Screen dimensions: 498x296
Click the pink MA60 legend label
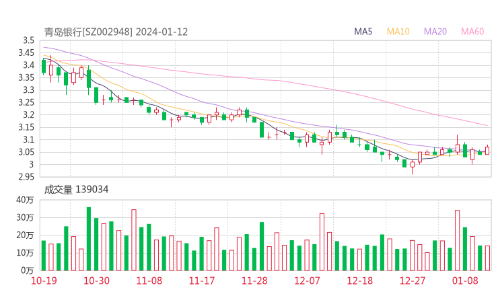[x=472, y=32]
